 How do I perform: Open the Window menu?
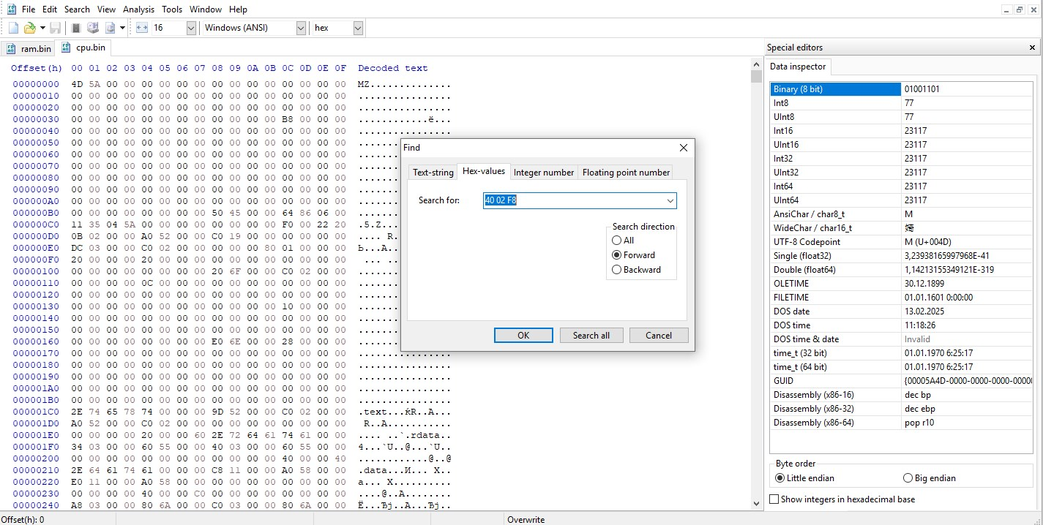point(205,10)
